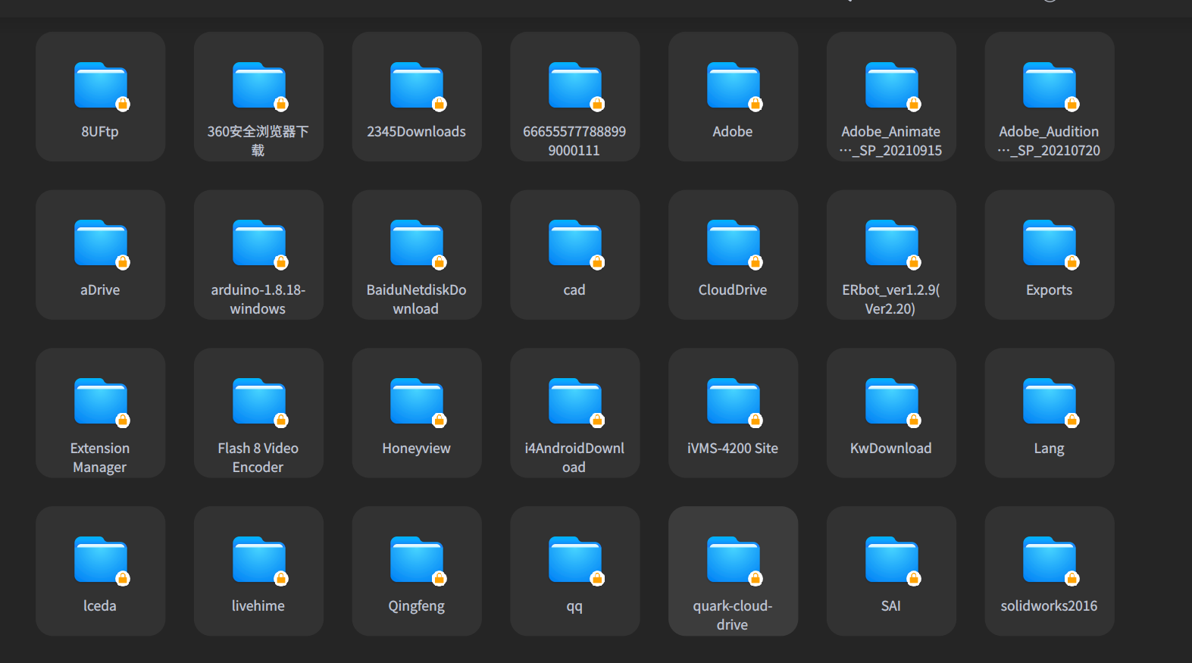Select the Qingfeng folder icon
Screen dimensions: 1192x663
point(417,561)
